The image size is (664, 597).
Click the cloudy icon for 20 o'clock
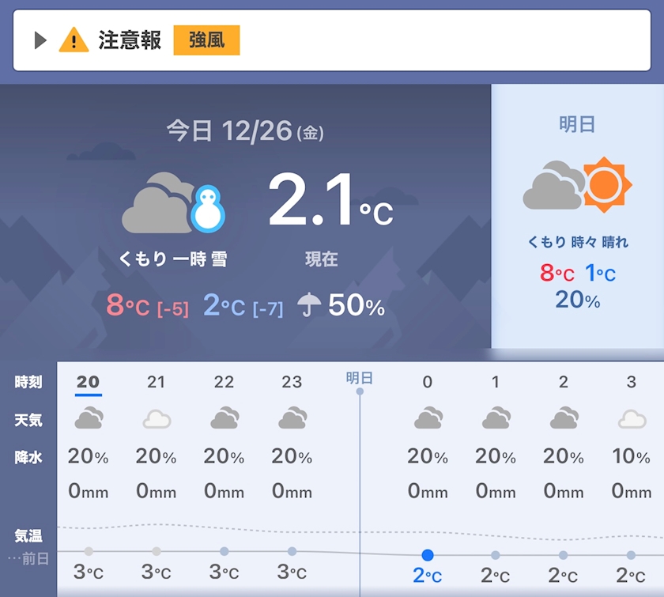[88, 418]
